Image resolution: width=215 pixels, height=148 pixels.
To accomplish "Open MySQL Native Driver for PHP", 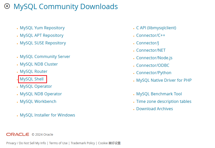I will click(164, 80).
